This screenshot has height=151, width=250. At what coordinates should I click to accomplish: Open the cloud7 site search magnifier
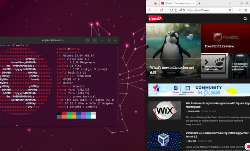click(245, 19)
